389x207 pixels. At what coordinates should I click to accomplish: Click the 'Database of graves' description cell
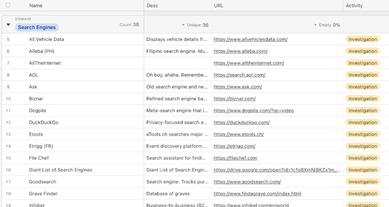coord(177,194)
